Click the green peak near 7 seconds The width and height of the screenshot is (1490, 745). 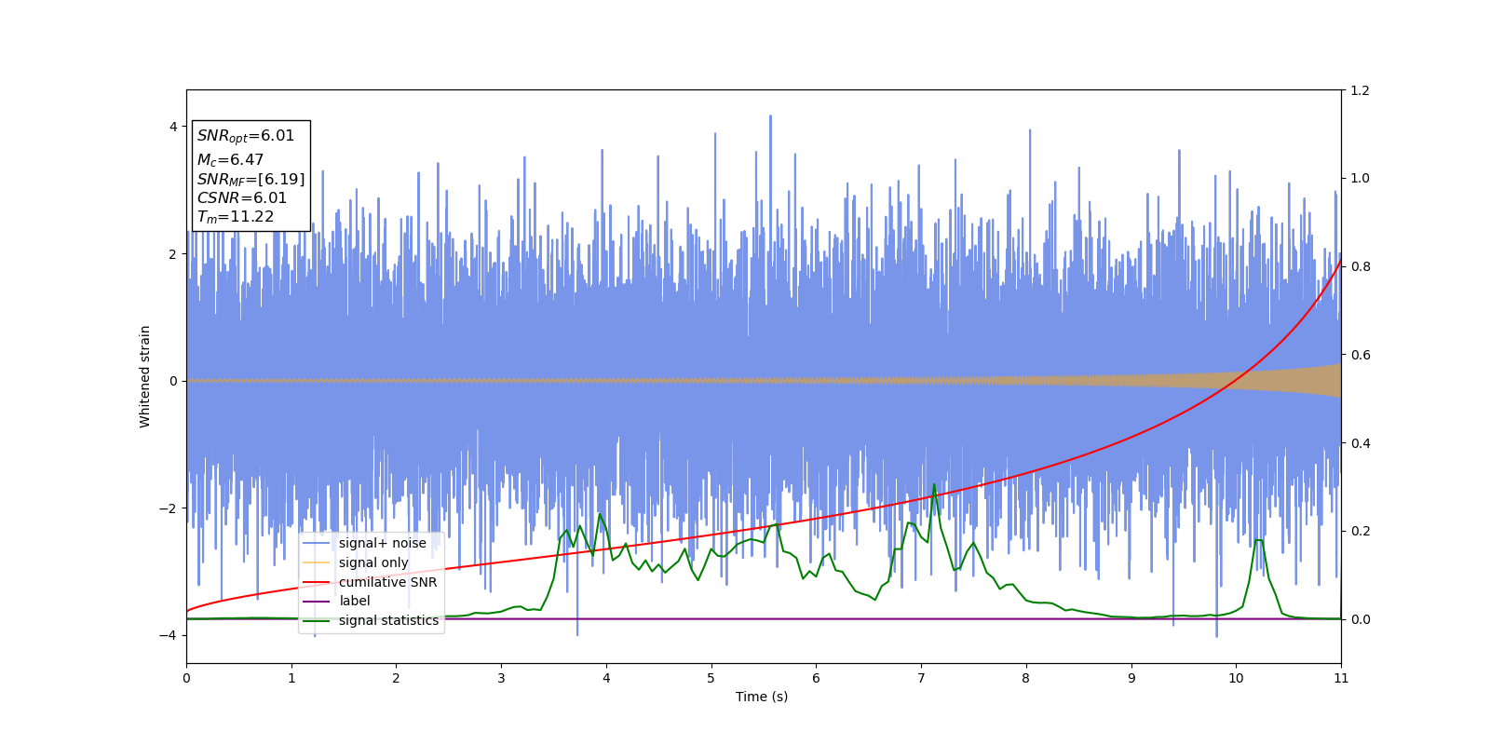(934, 485)
